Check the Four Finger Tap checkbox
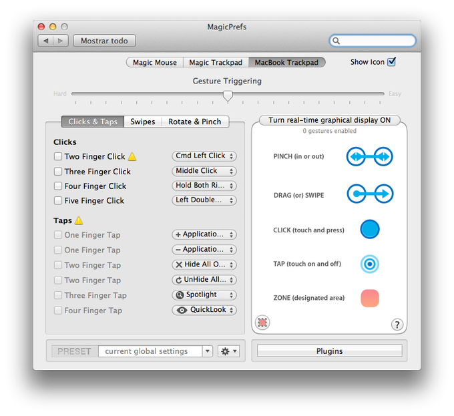Screen dimensions: 454x416 point(58,310)
